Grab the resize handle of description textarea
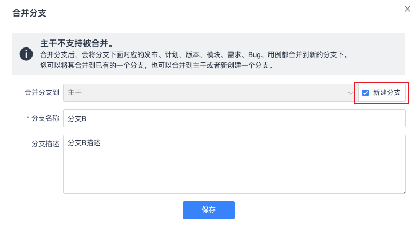 [404, 192]
